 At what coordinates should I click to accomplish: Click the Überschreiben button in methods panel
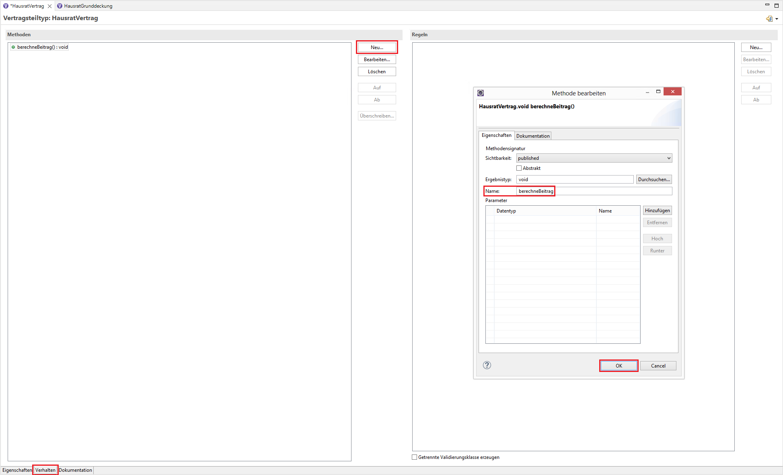pyautogui.click(x=376, y=116)
